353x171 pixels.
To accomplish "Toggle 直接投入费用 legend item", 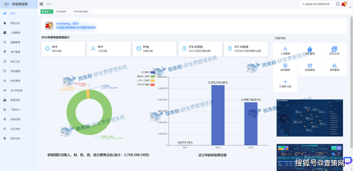I will pyautogui.click(x=152, y=76).
